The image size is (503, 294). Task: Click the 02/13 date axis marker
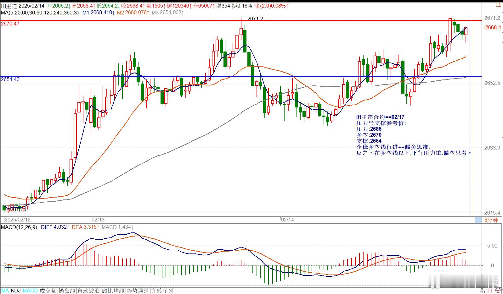click(x=98, y=220)
